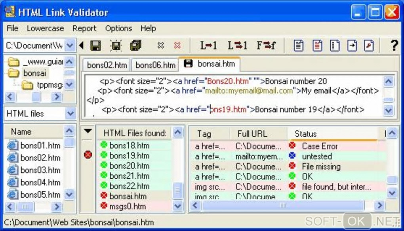
Task: Click the Name list scroll down arrow
Action: pyautogui.click(x=69, y=195)
